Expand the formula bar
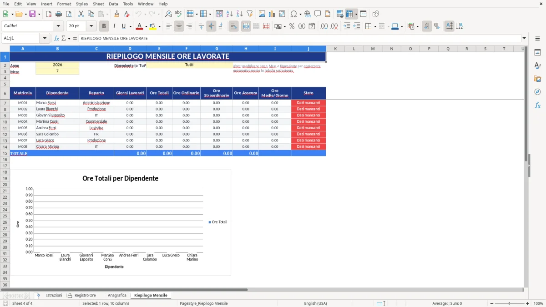The height and width of the screenshot is (307, 546). pos(524,38)
